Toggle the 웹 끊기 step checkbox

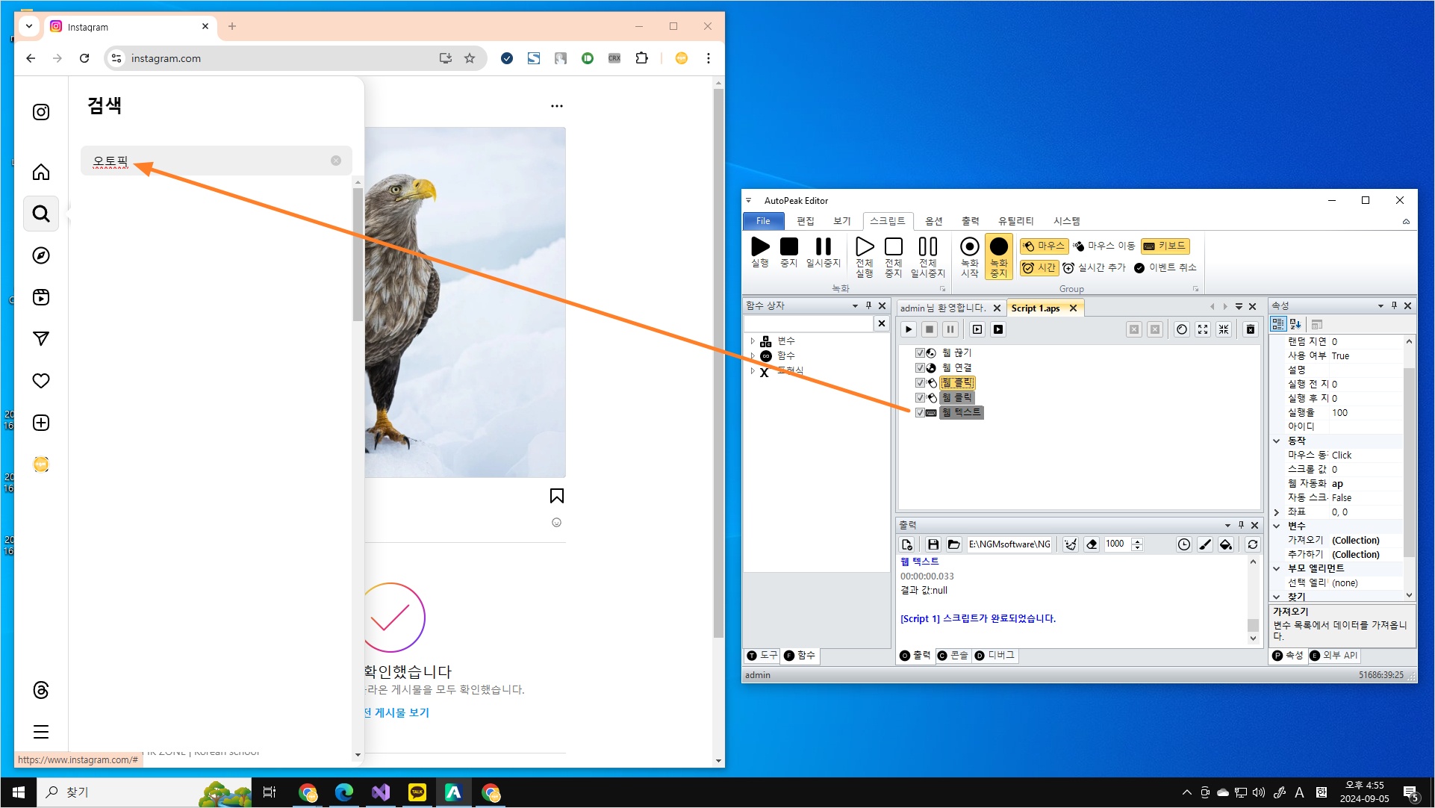920,352
